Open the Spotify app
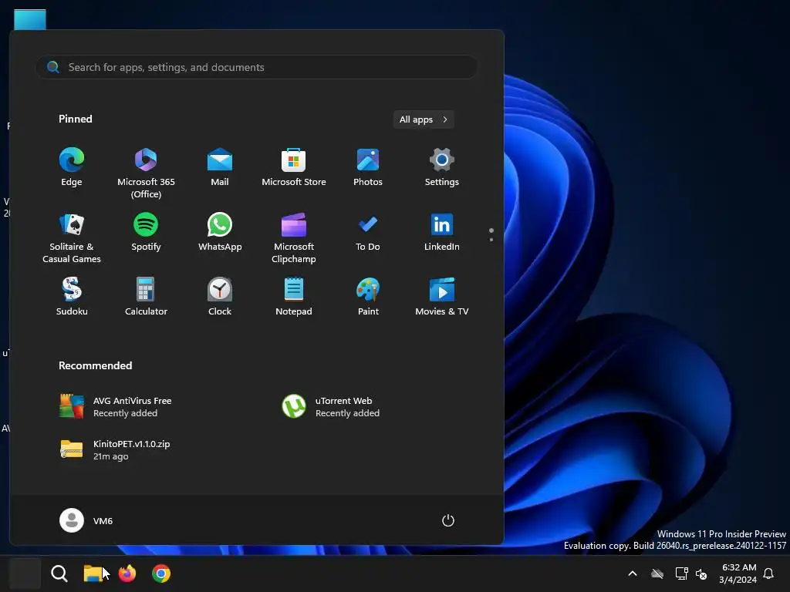Viewport: 790px width, 592px height. [146, 233]
